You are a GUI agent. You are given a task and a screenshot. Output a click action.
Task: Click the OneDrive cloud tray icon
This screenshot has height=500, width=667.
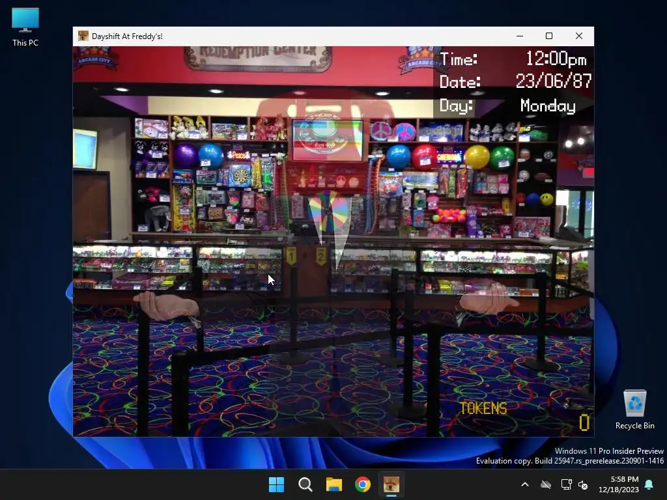pyautogui.click(x=546, y=484)
